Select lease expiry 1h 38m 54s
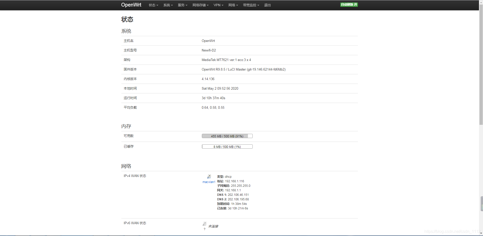 [x=239, y=204]
